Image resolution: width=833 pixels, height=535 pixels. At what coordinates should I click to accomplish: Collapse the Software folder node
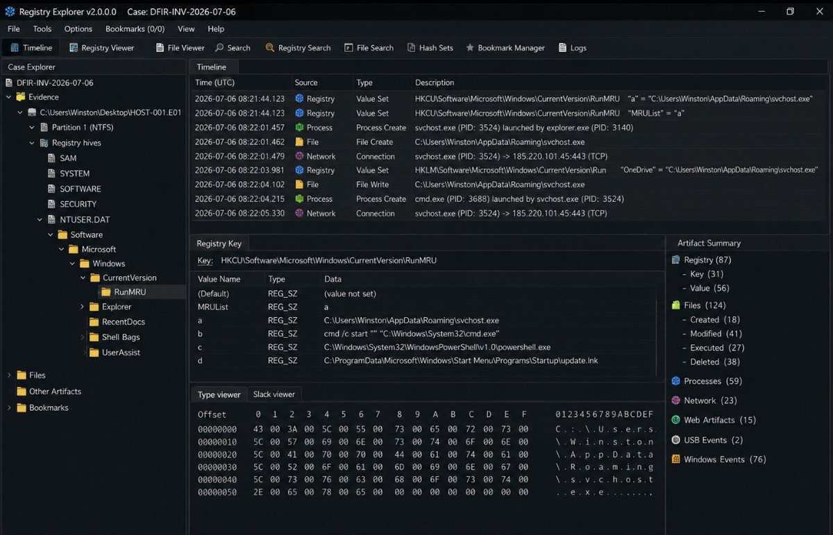pyautogui.click(x=50, y=235)
